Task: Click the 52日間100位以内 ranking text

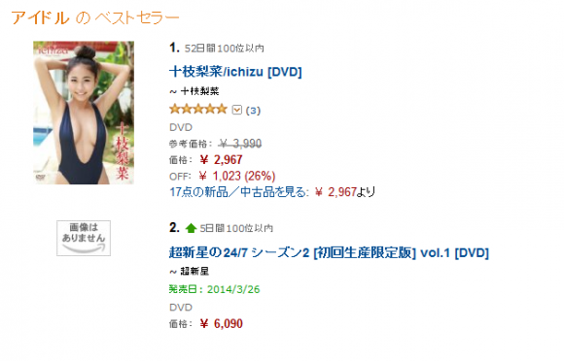Action: tap(225, 49)
